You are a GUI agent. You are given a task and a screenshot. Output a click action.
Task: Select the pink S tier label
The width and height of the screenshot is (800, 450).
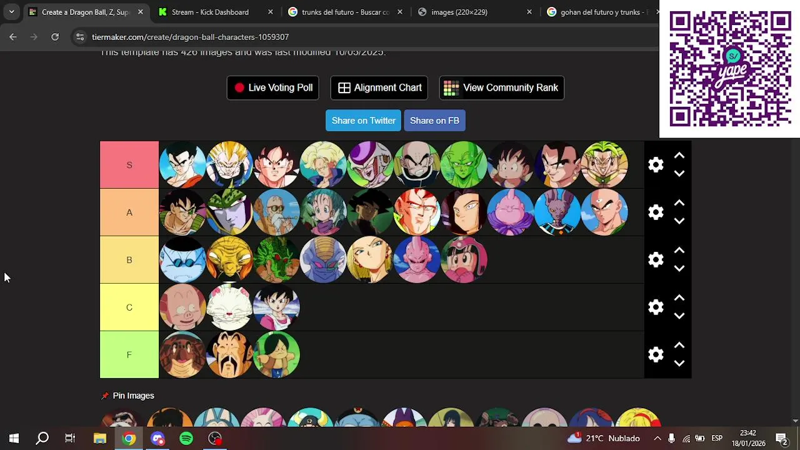(129, 165)
